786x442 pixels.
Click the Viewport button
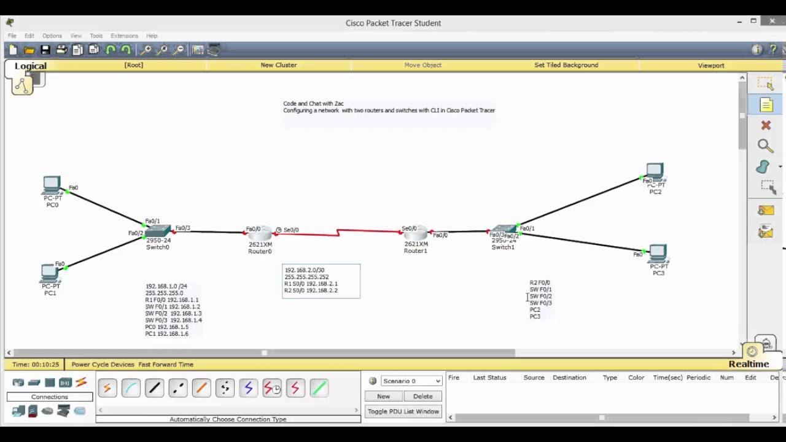(711, 65)
